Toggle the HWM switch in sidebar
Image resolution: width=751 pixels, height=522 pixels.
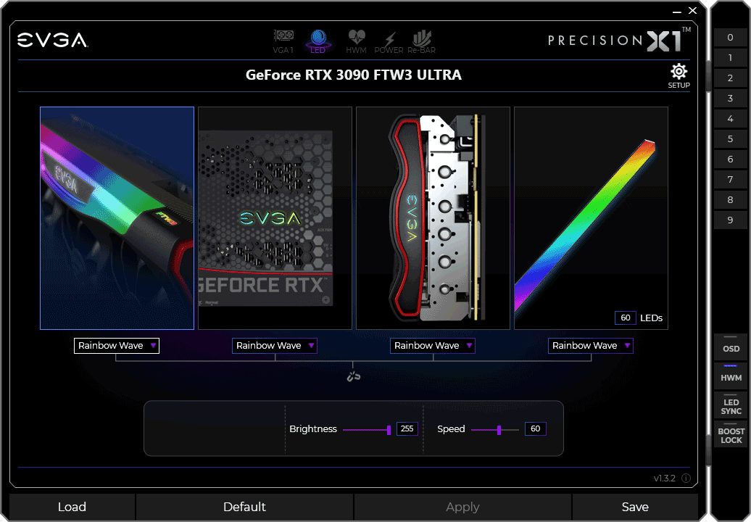click(731, 375)
